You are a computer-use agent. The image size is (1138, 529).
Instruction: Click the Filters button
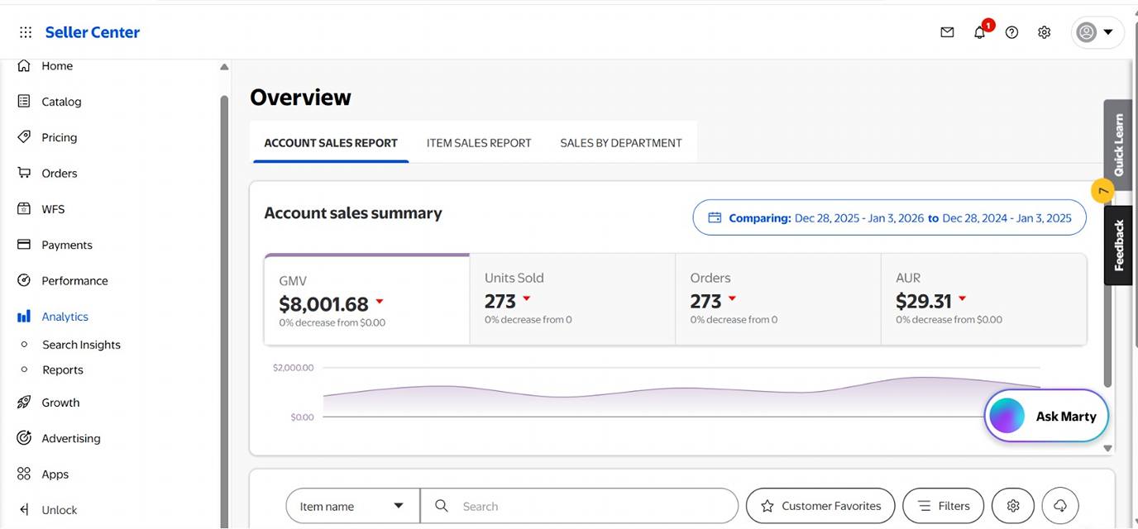pyautogui.click(x=943, y=506)
